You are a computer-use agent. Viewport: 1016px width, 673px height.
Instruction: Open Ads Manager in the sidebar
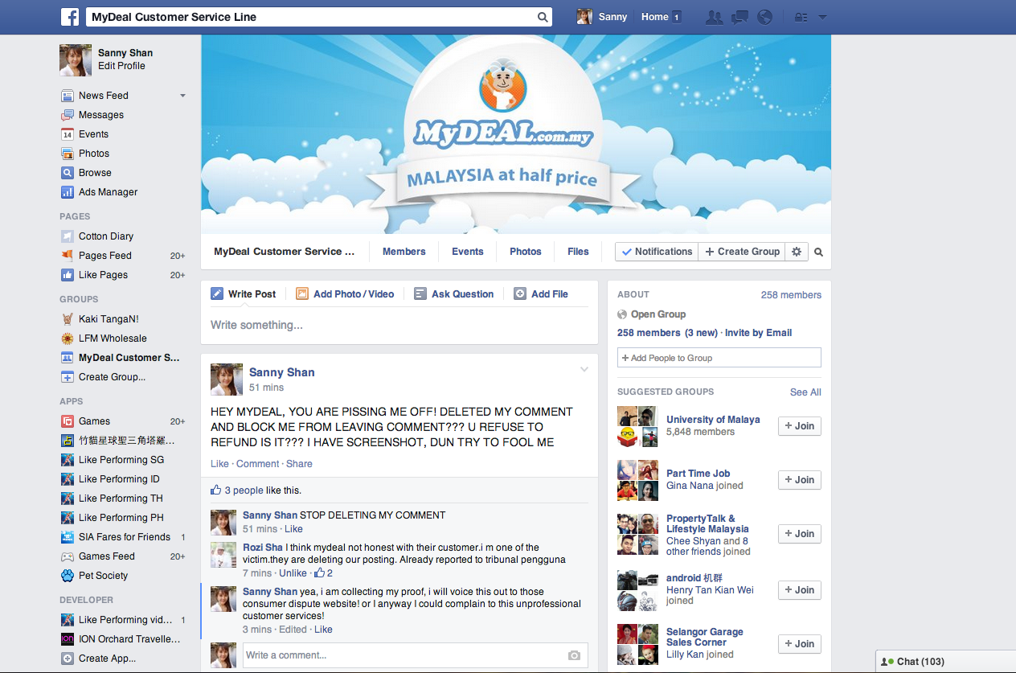(x=108, y=192)
